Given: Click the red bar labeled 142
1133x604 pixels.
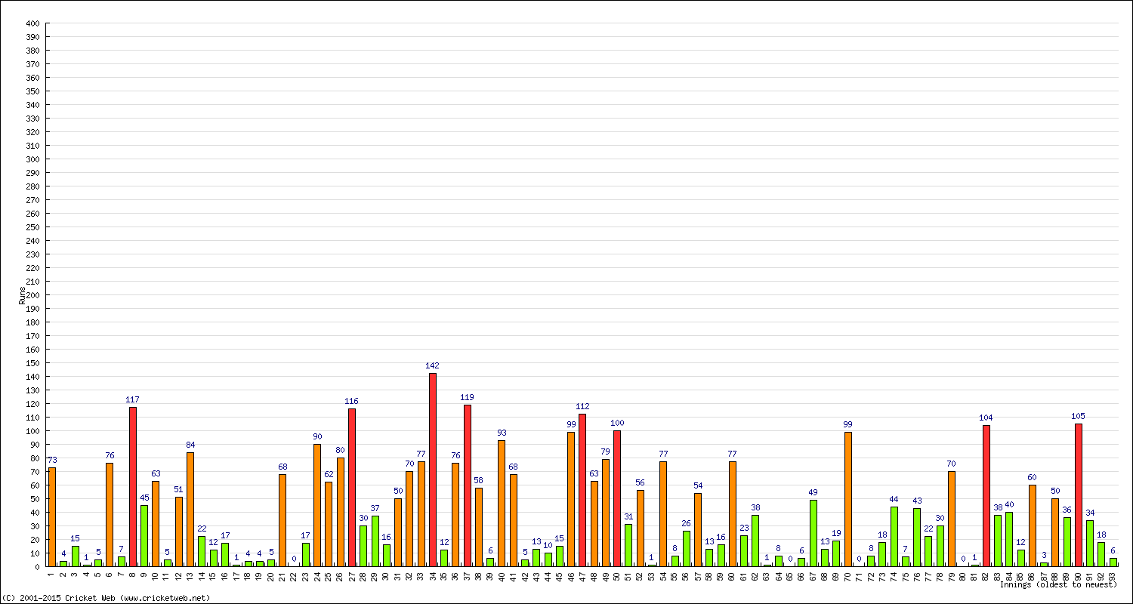Looking at the screenshot, I should point(433,470).
